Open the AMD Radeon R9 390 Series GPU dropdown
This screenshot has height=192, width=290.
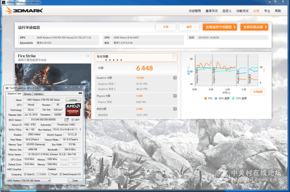[x=29, y=180]
